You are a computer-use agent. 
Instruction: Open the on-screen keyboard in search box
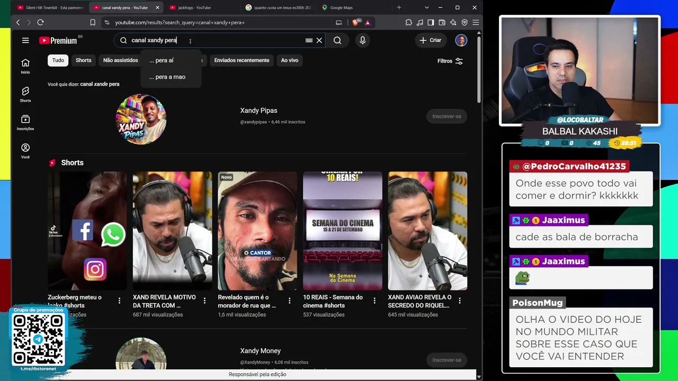[309, 40]
